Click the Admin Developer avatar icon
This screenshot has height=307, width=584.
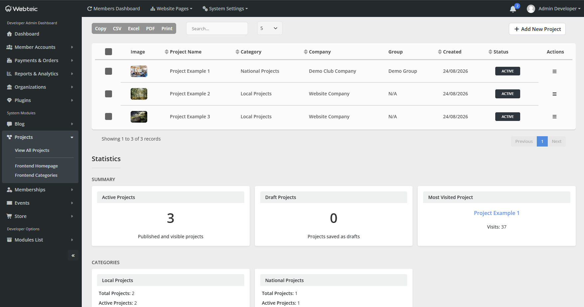coord(531,9)
